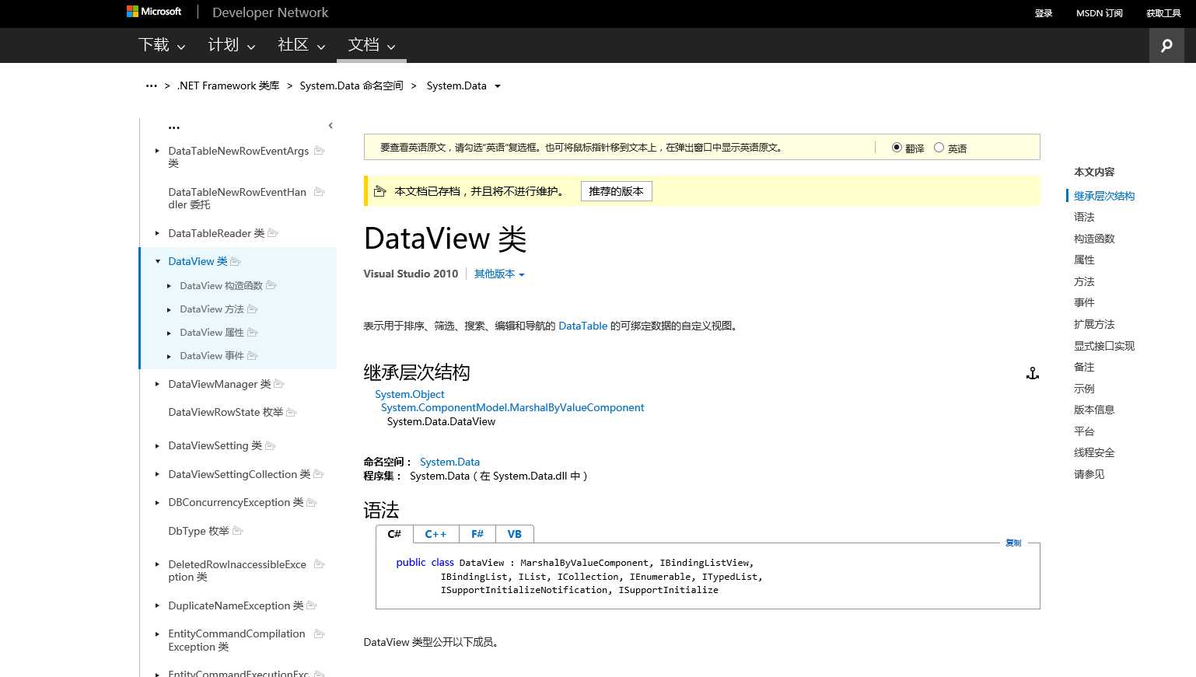Click the anchor icon beside 继承层次结构
This screenshot has height=677, width=1196.
[1033, 374]
